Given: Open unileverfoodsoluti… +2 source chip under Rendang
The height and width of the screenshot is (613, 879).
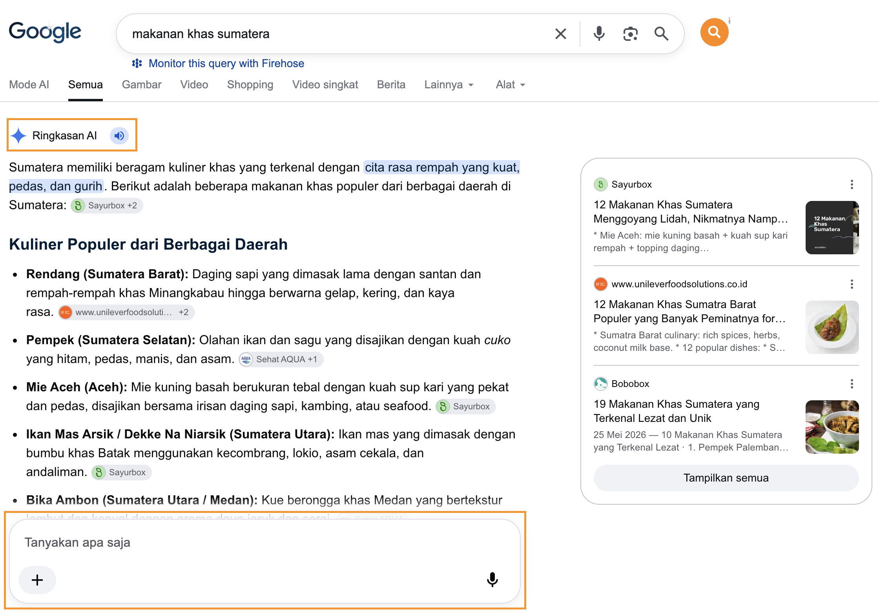Looking at the screenshot, I should point(126,312).
